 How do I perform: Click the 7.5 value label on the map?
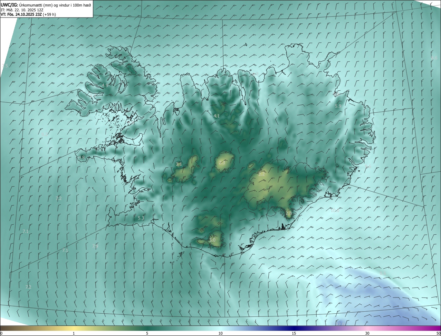(x=5, y=66)
